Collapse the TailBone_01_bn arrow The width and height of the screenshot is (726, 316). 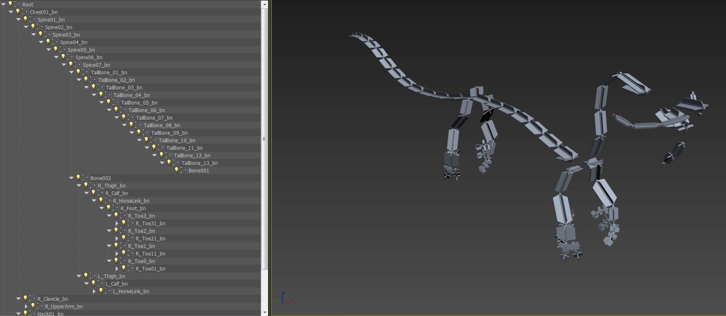71,72
